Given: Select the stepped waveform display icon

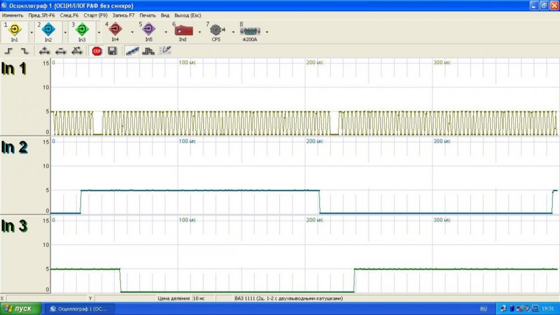Looking at the screenshot, I should click(x=148, y=51).
